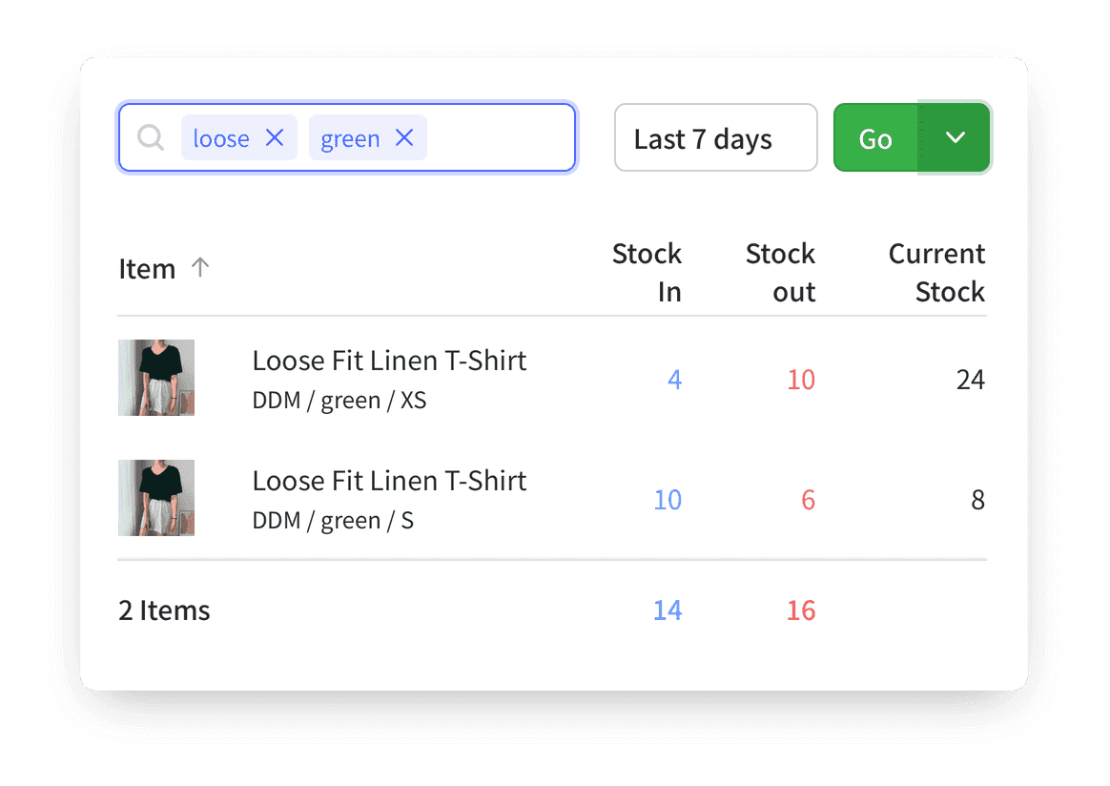Toggle sorting on the Stock out column
1110x786 pixels.
point(780,273)
